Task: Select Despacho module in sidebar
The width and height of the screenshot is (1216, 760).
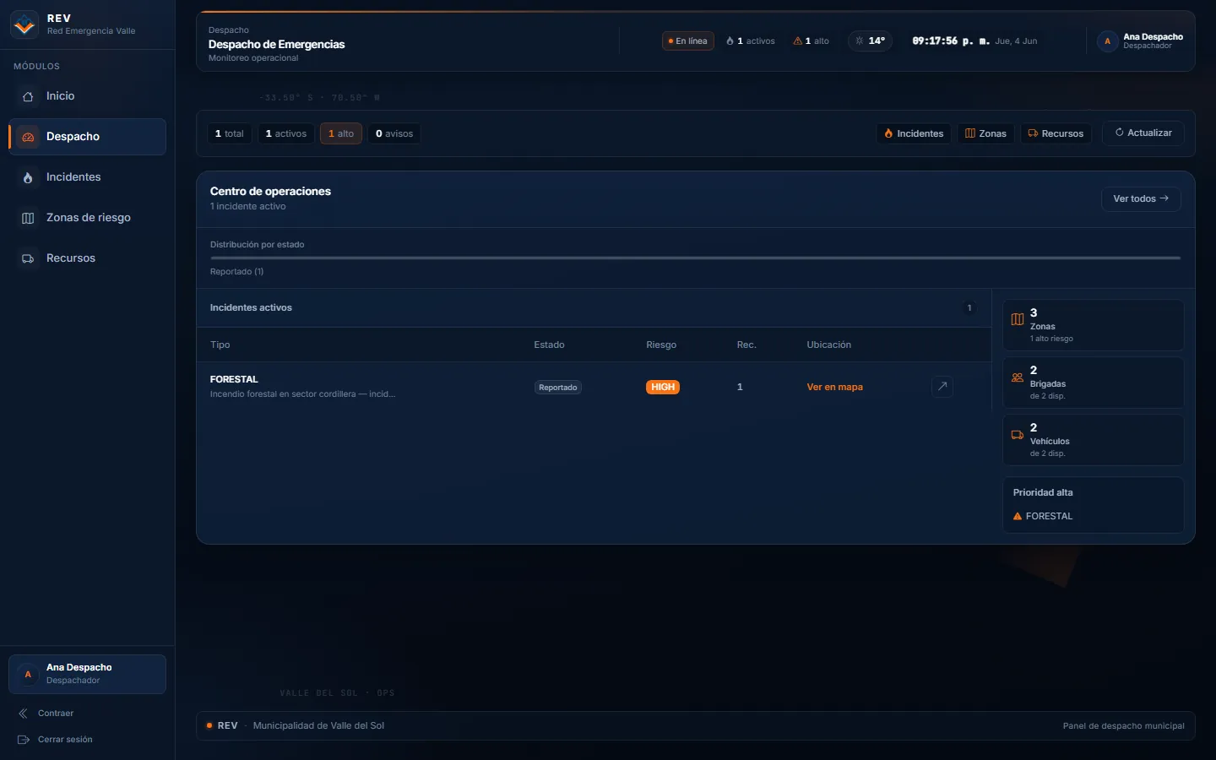Action: pos(87,137)
